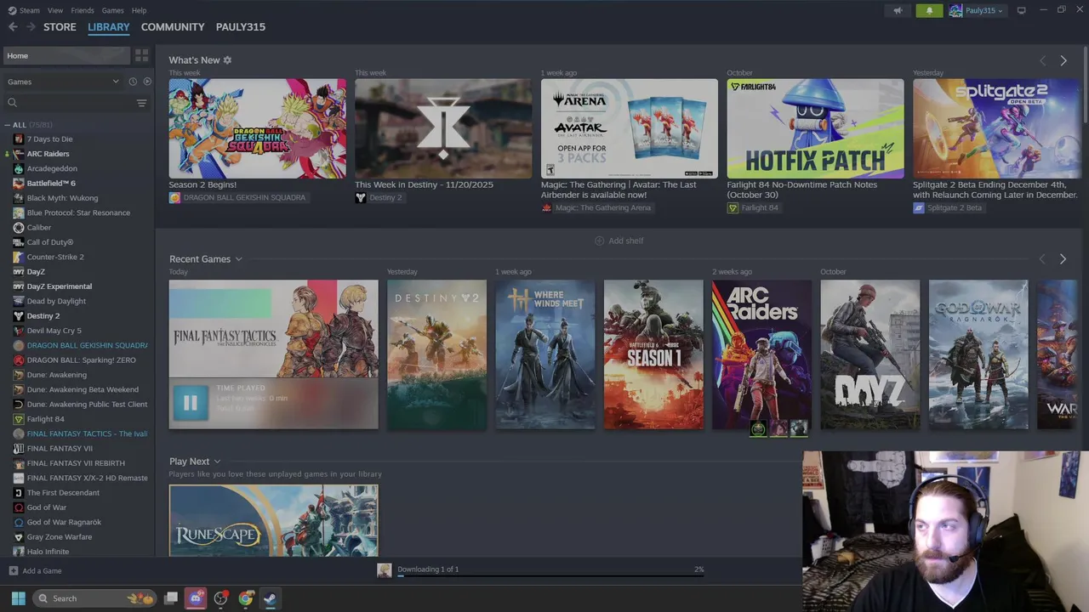This screenshot has width=1089, height=612.
Task: Show next What's New items arrow
Action: point(1063,60)
